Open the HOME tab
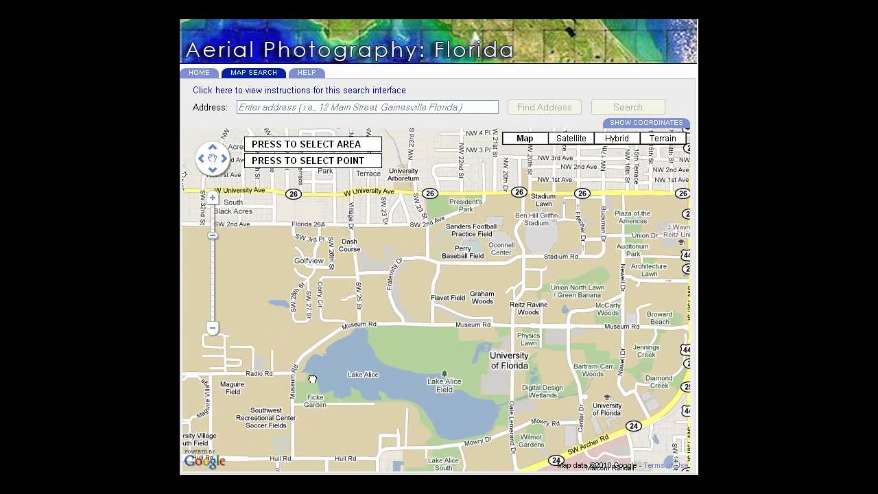 [200, 73]
